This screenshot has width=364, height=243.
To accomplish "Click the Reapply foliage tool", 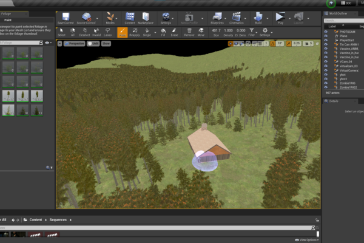I will coord(135,32).
